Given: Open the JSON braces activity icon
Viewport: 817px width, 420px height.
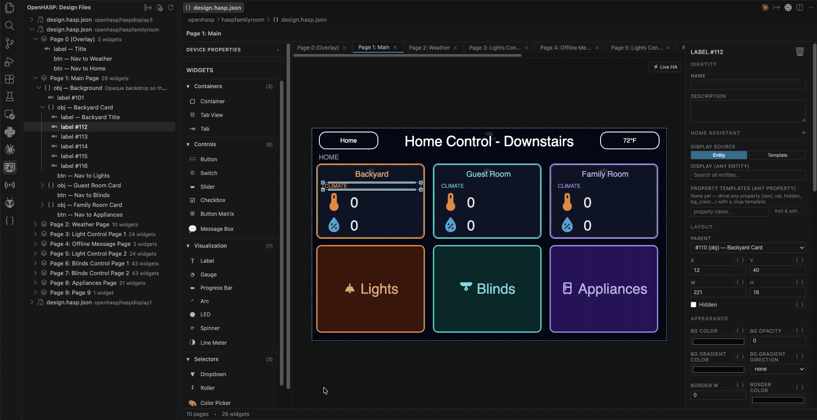Looking at the screenshot, I should pyautogui.click(x=10, y=220).
